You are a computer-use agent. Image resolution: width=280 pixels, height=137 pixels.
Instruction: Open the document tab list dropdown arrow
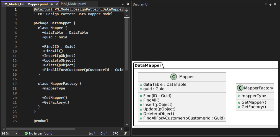pyautogui.click(x=123, y=4)
